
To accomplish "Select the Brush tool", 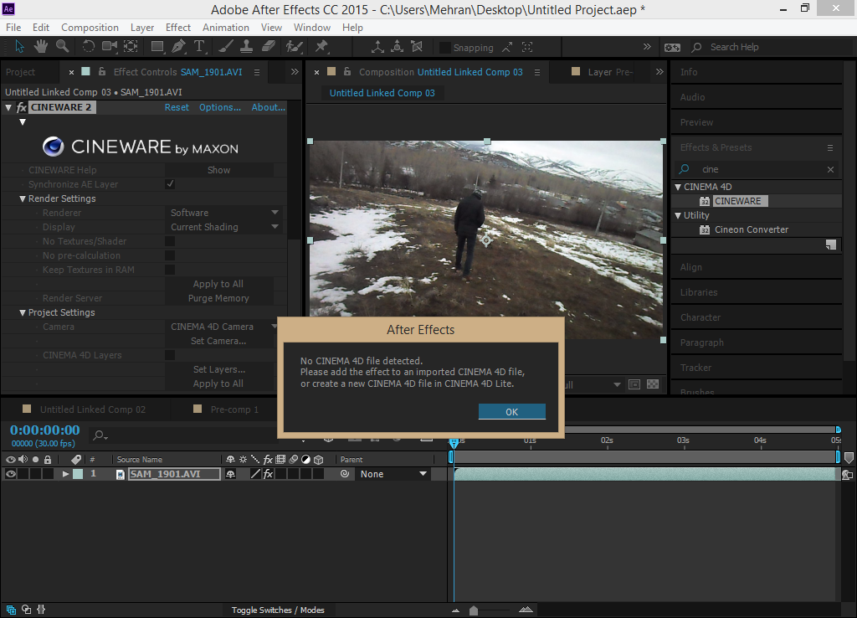I will pos(226,47).
